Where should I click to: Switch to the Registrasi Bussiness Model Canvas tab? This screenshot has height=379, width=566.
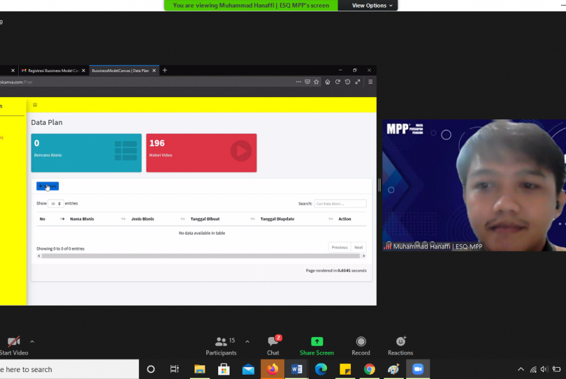click(x=53, y=71)
